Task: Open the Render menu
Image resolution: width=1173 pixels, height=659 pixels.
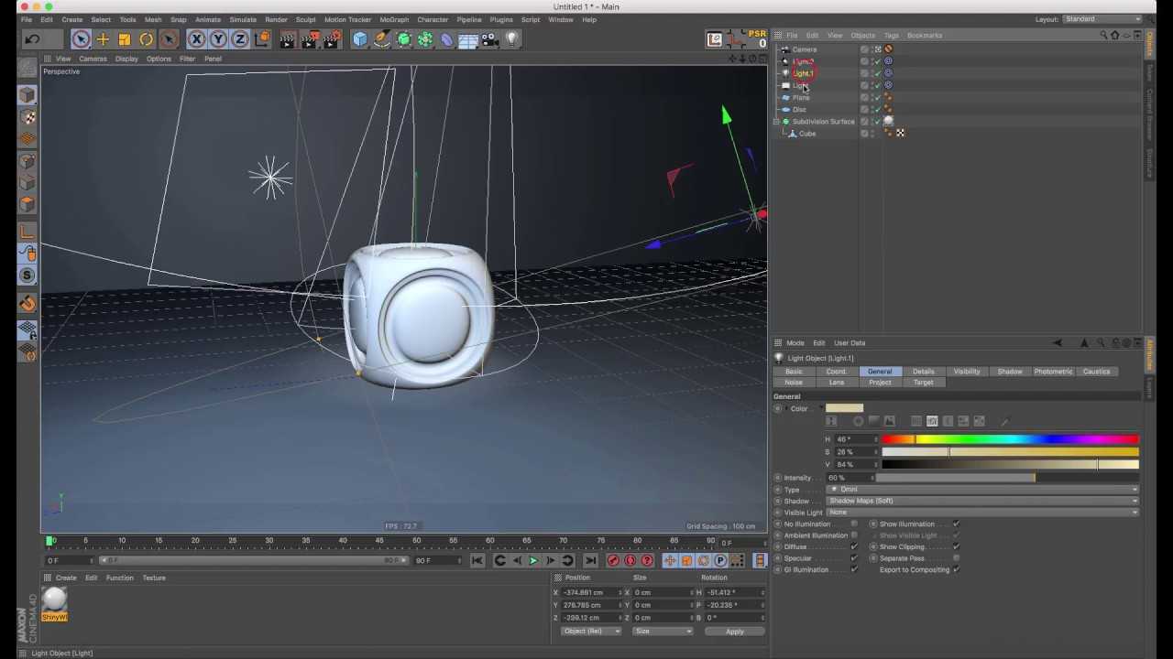Action: point(276,19)
